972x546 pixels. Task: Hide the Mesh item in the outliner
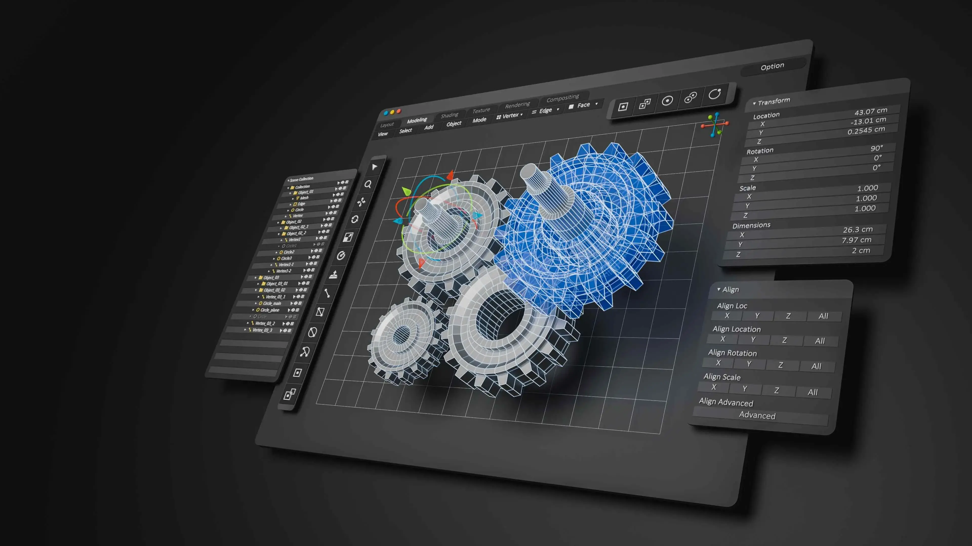337,201
